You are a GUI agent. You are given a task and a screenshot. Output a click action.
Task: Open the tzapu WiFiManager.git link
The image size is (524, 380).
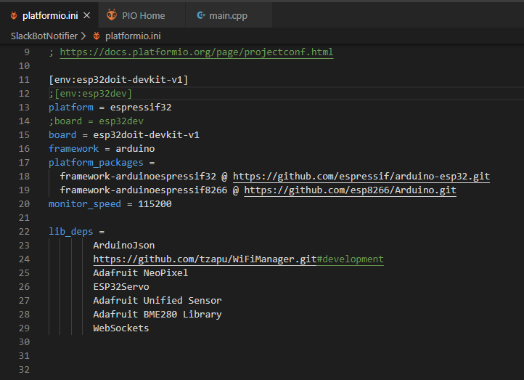coord(205,259)
